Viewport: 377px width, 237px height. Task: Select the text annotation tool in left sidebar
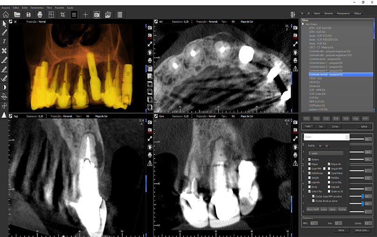tap(4, 42)
